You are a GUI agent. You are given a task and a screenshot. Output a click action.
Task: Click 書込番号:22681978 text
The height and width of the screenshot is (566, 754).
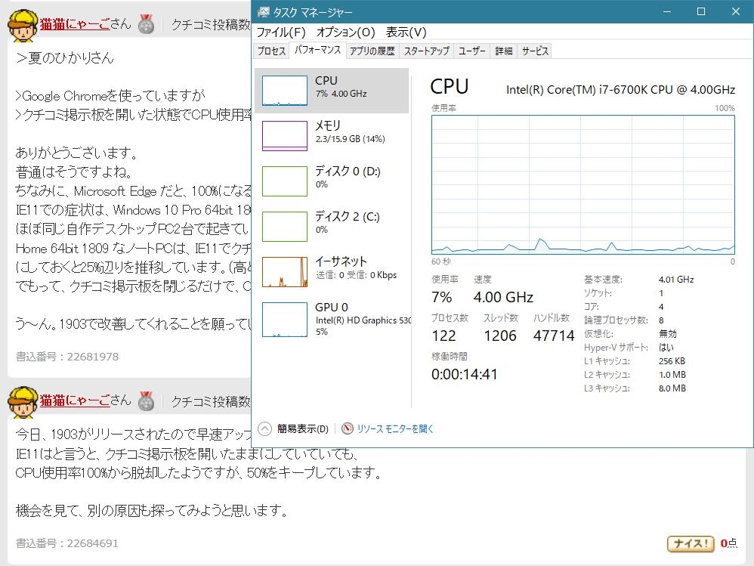coord(67,357)
